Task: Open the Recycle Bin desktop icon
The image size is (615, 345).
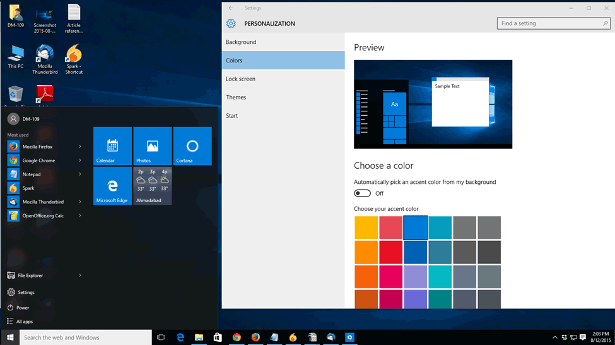Action: (15, 96)
